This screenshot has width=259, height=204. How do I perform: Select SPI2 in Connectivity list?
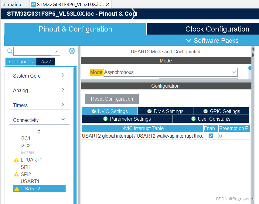pos(26,174)
